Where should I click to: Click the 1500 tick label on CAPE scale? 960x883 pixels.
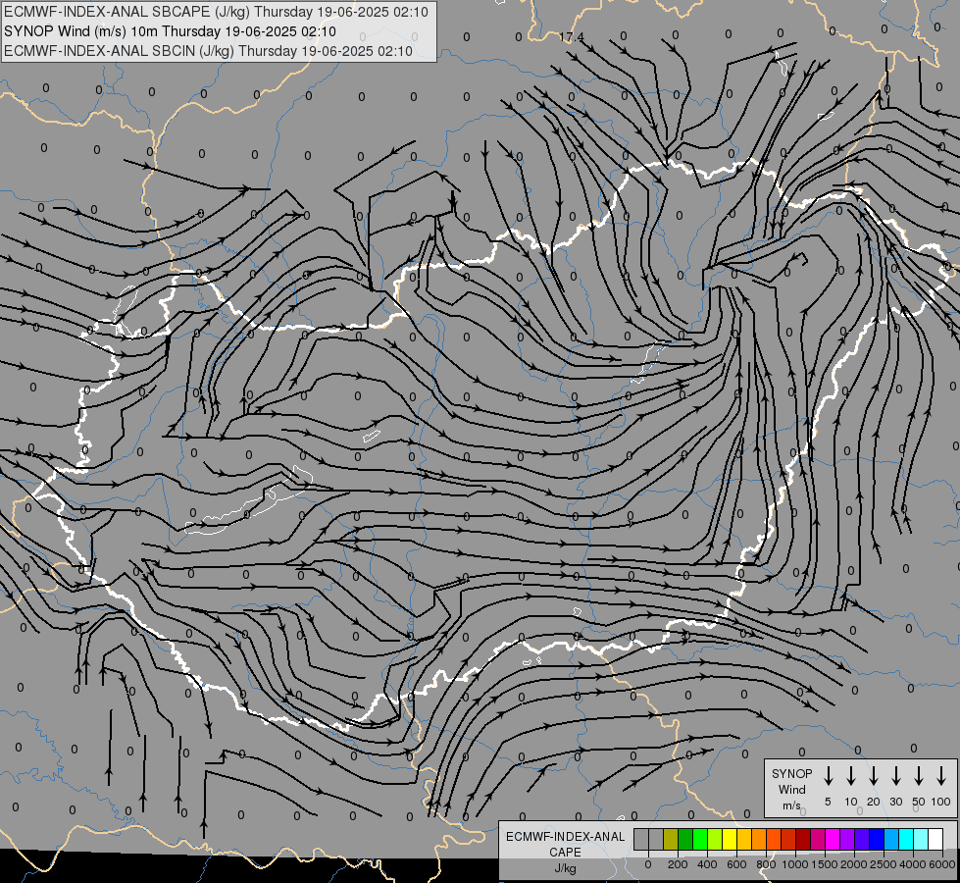point(825,864)
